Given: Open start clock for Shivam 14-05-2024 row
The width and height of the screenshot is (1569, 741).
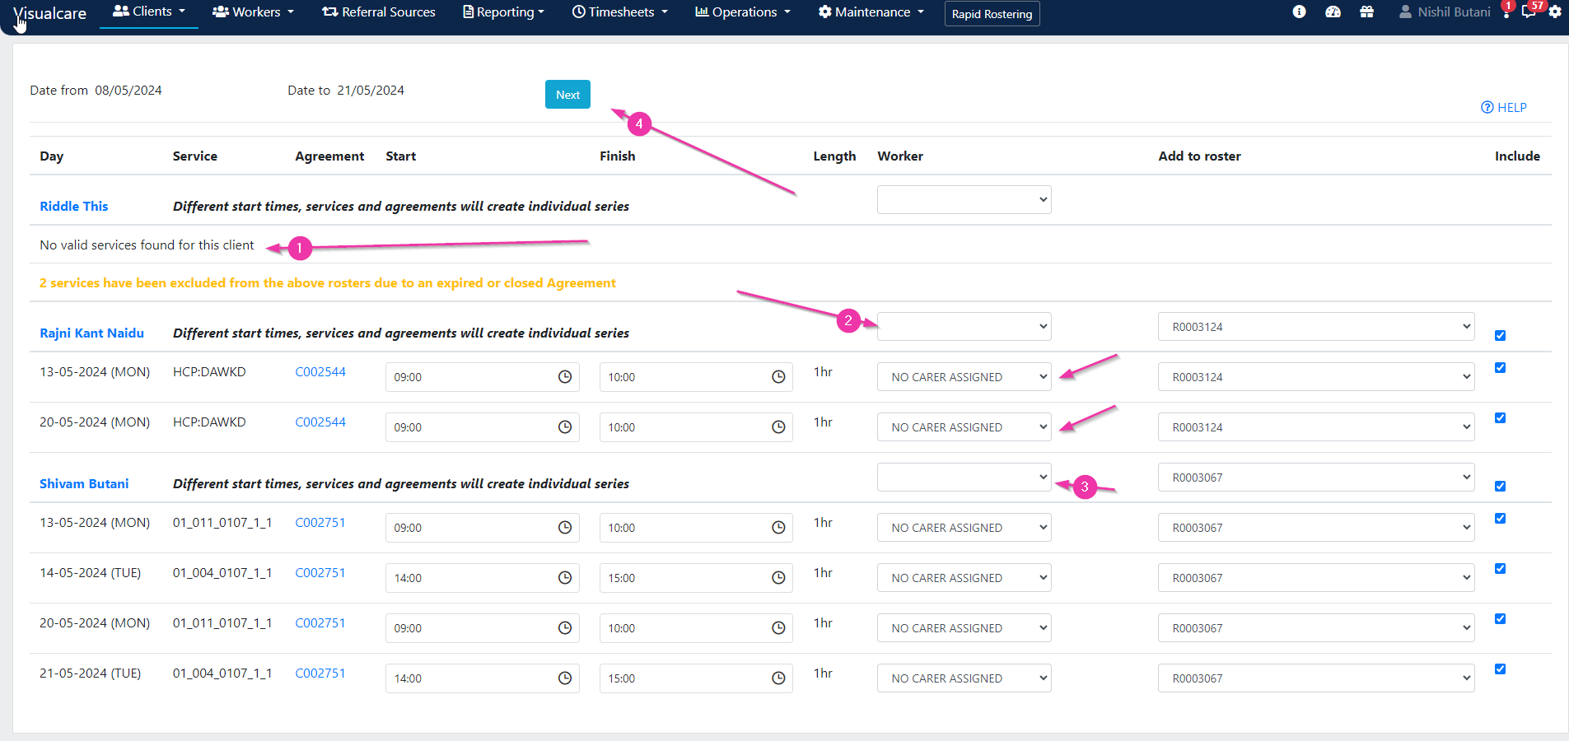Looking at the screenshot, I should pos(565,578).
